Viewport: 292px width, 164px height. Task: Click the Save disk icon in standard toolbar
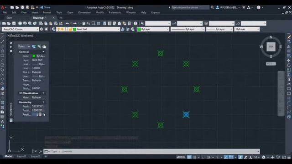click(x=14, y=23)
